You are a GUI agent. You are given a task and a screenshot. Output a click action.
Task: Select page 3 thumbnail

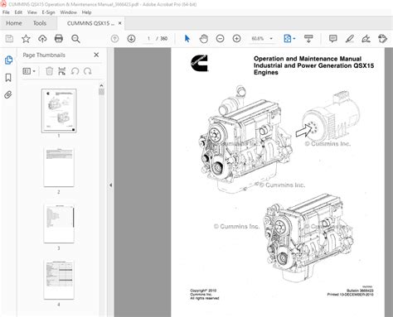point(59,223)
